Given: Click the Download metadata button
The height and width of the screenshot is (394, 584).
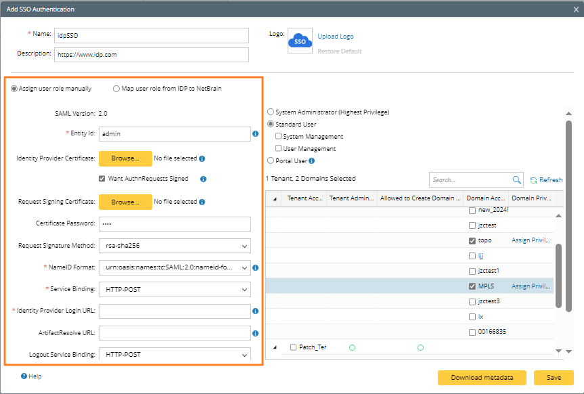Looking at the screenshot, I should coord(481,378).
